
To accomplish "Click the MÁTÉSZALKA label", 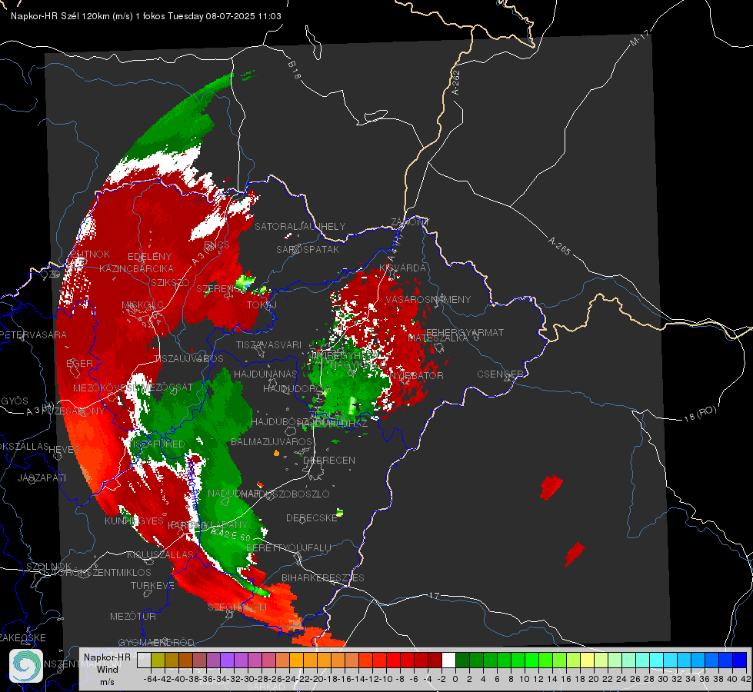I will 438,338.
